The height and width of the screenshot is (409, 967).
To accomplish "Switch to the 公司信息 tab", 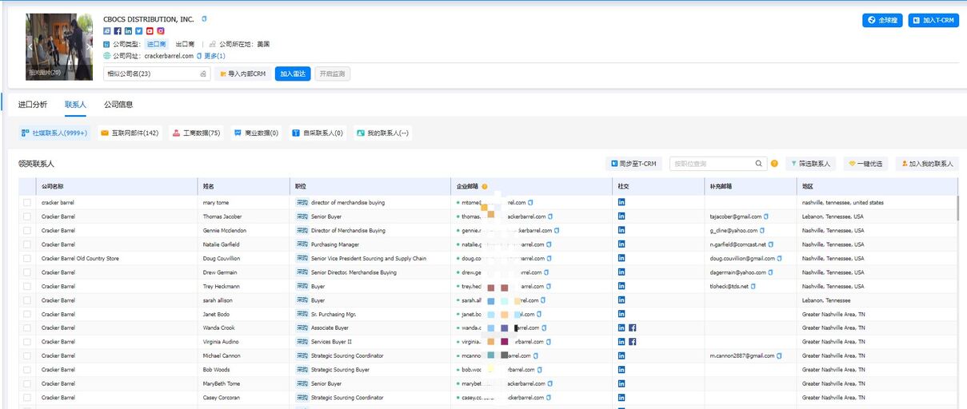I will click(x=118, y=105).
